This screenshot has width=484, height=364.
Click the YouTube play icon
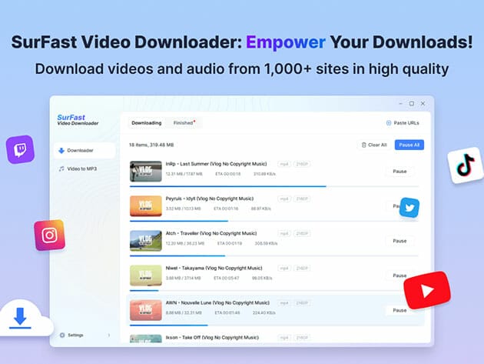pos(426,290)
